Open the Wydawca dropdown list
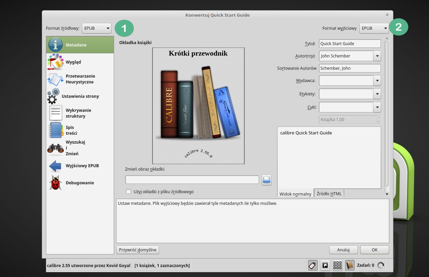This screenshot has height=277, width=429. coord(377,81)
